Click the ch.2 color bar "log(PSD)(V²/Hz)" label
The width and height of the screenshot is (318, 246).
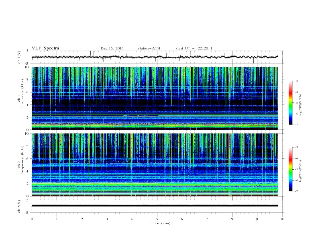(x=301, y=171)
